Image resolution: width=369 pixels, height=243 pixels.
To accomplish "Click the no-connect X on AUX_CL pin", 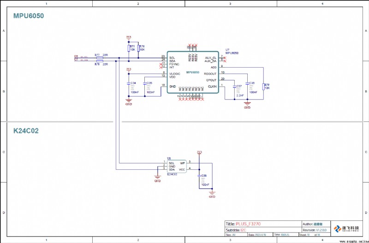I will (225, 58).
